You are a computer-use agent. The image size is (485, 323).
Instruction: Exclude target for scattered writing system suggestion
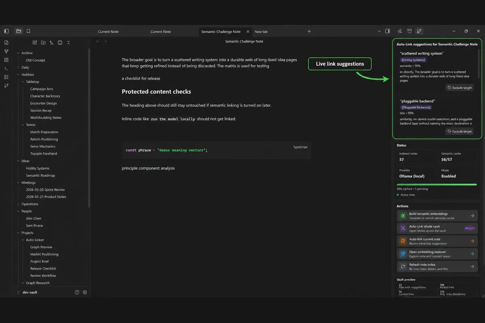460,88
